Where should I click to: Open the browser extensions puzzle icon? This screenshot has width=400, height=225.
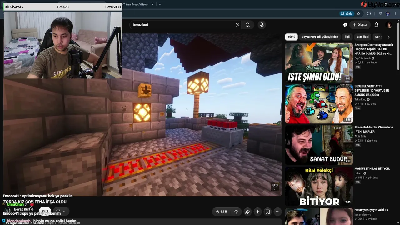click(x=369, y=13)
